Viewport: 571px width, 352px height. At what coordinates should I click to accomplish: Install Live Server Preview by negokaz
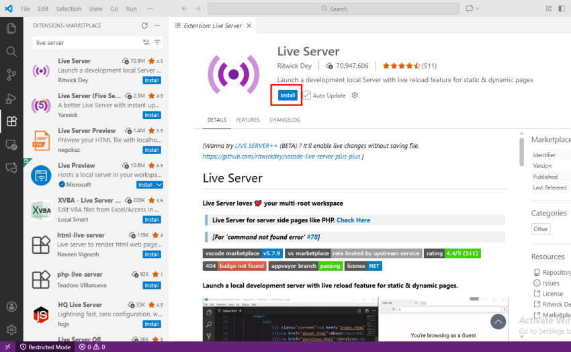152,150
